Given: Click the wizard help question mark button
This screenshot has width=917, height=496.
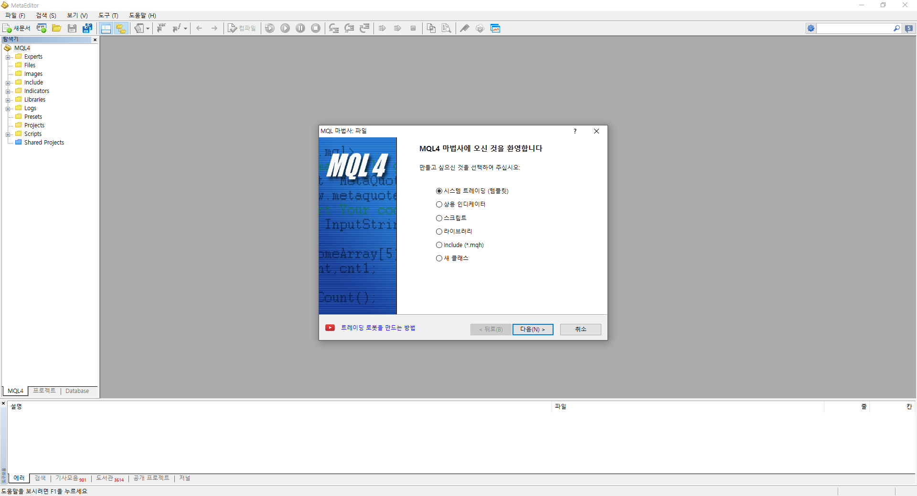Looking at the screenshot, I should coord(575,131).
